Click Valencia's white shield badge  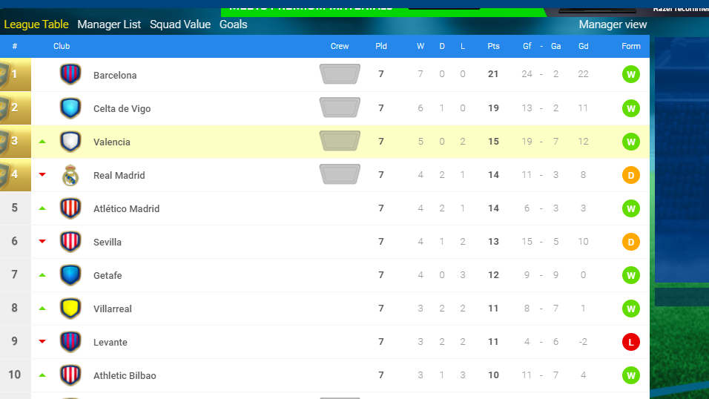(x=70, y=142)
